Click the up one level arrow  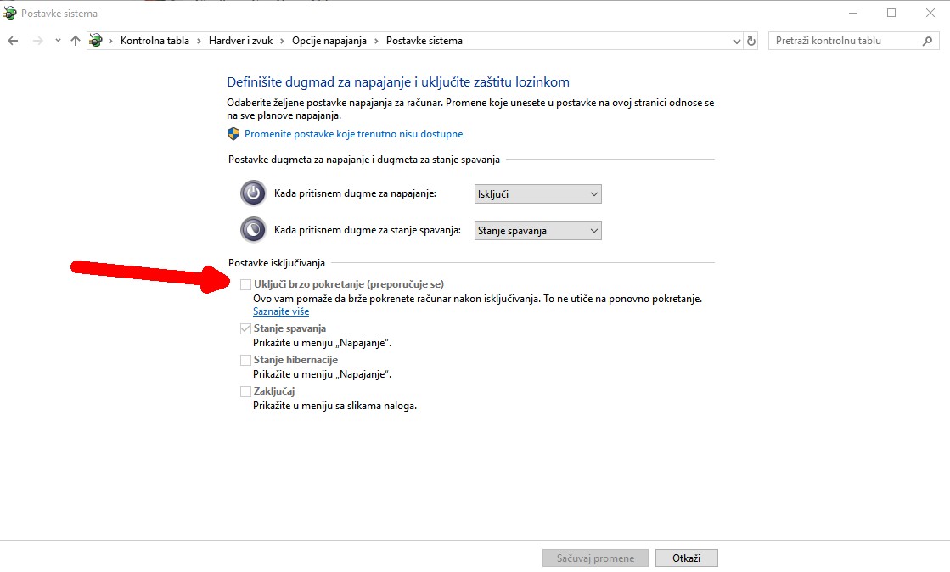click(76, 41)
